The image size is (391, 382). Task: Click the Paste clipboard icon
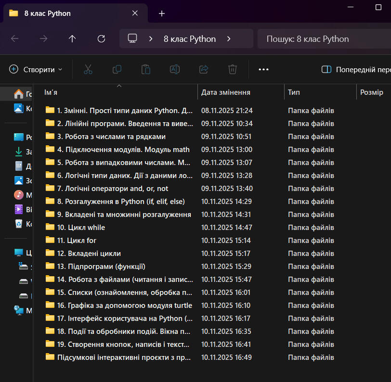[x=146, y=69]
